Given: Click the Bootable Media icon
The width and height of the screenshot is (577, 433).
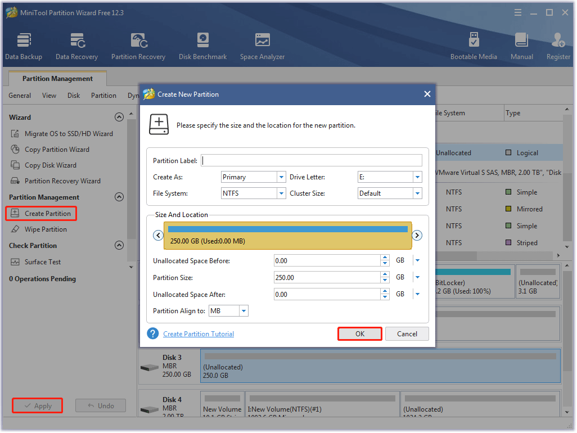Looking at the screenshot, I should click(x=474, y=45).
